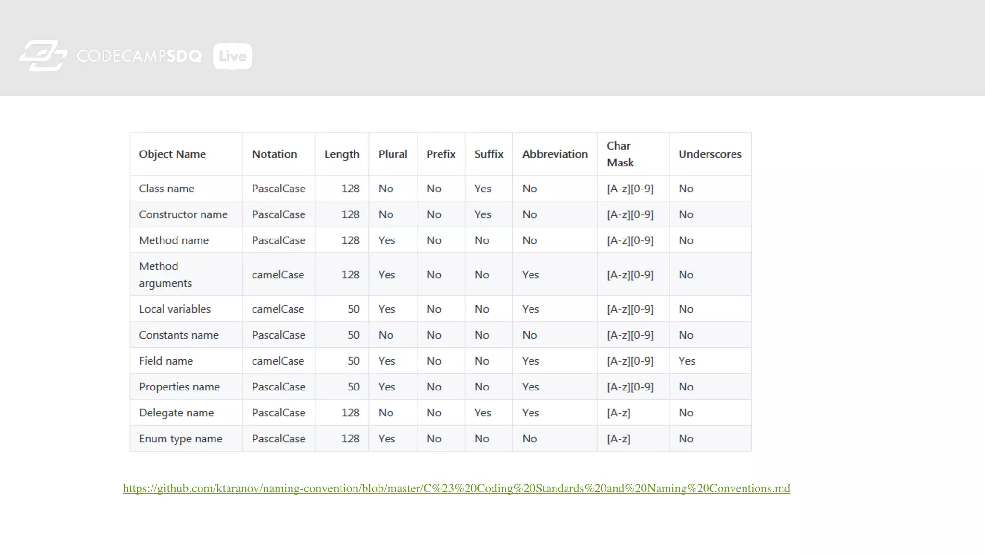Select the Class name row cell

tap(166, 189)
